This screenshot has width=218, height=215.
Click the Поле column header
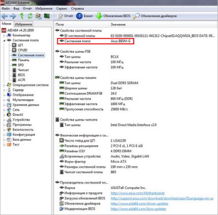coord(82,25)
